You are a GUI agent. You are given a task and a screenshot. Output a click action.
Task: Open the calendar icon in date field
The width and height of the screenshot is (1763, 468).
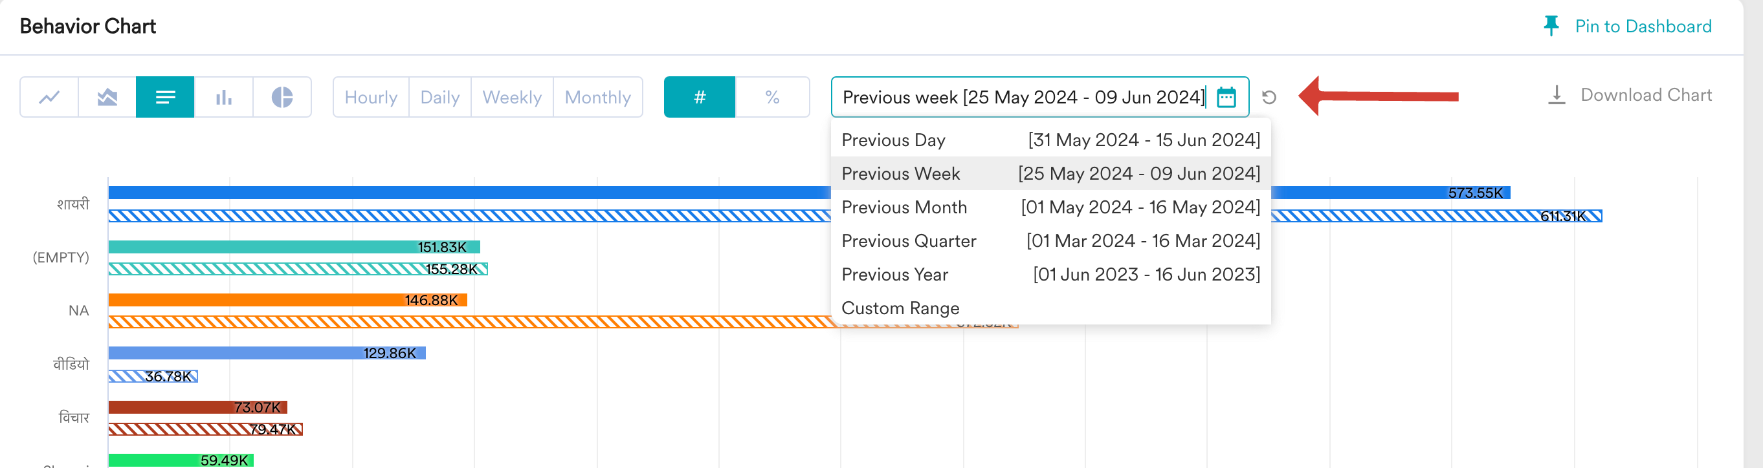(x=1226, y=97)
